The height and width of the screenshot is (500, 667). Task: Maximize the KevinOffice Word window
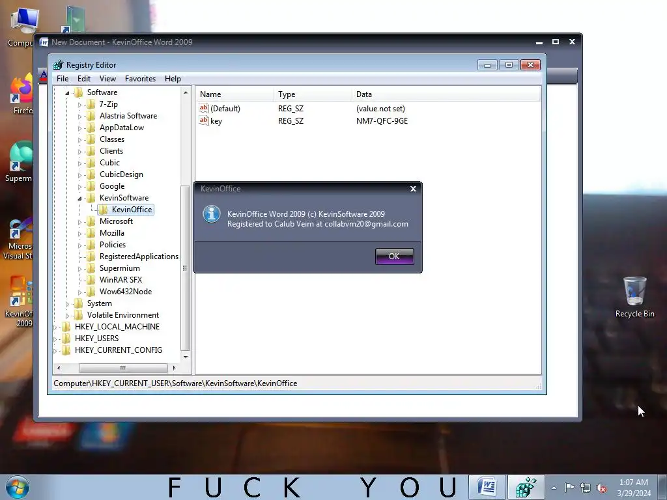(x=556, y=42)
